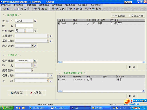Screen dimensions: 147x110
Task: Select patient name cell 灵儿
Action: point(80,23)
